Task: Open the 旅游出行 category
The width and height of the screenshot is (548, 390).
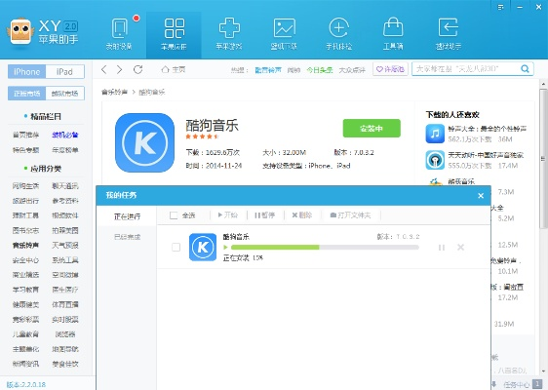Action: click(26, 201)
